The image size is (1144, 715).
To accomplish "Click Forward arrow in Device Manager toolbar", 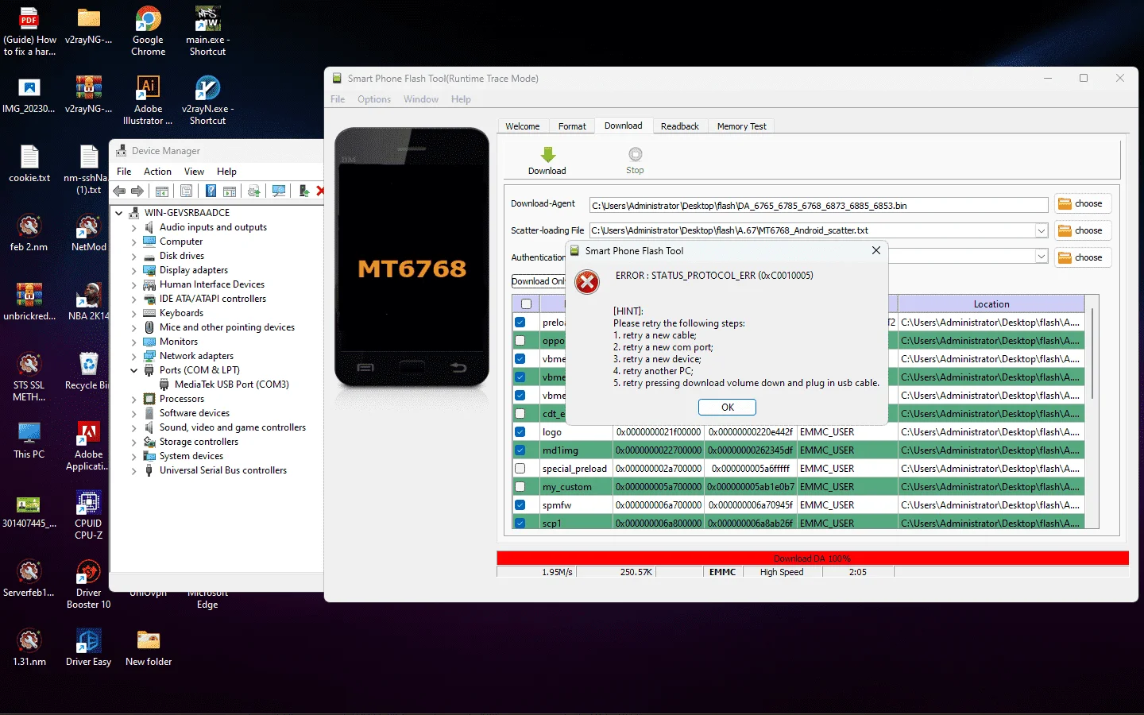I will [x=137, y=191].
